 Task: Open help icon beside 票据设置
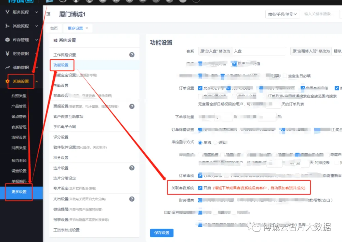click(132, 106)
